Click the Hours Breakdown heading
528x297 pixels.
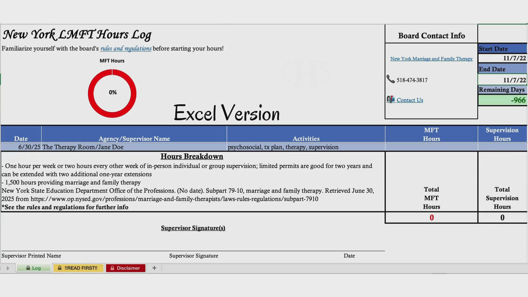192,156
